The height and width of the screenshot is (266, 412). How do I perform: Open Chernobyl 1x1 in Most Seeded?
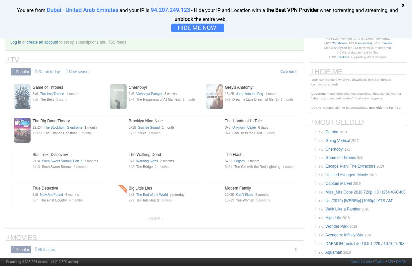[x=334, y=149]
